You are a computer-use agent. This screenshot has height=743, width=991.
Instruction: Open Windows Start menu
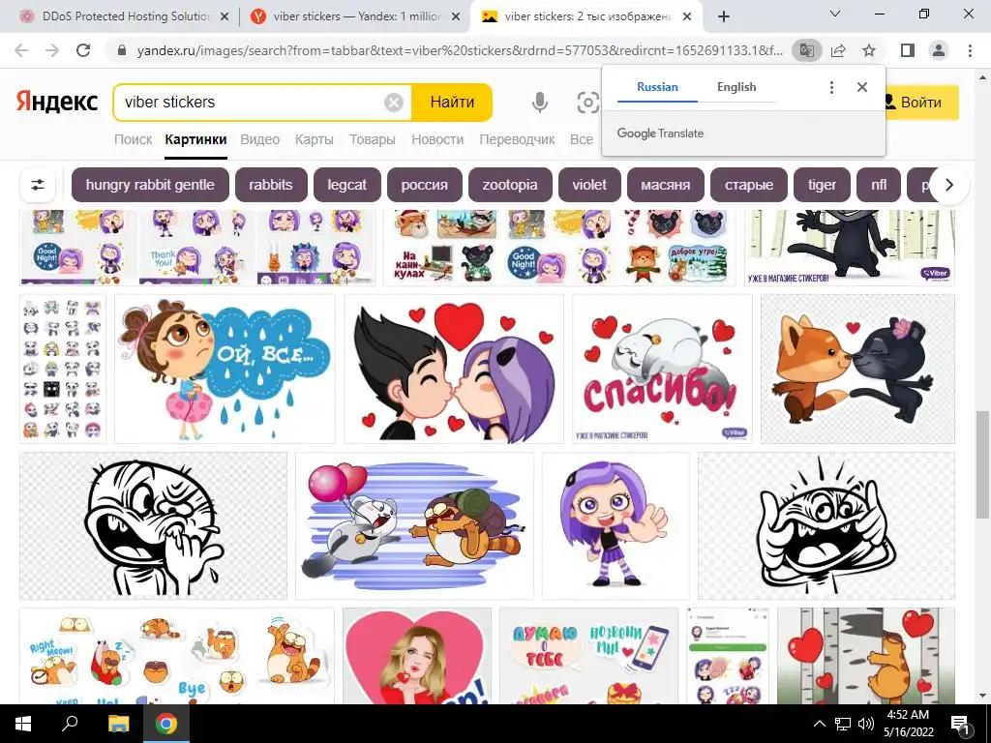(23, 724)
